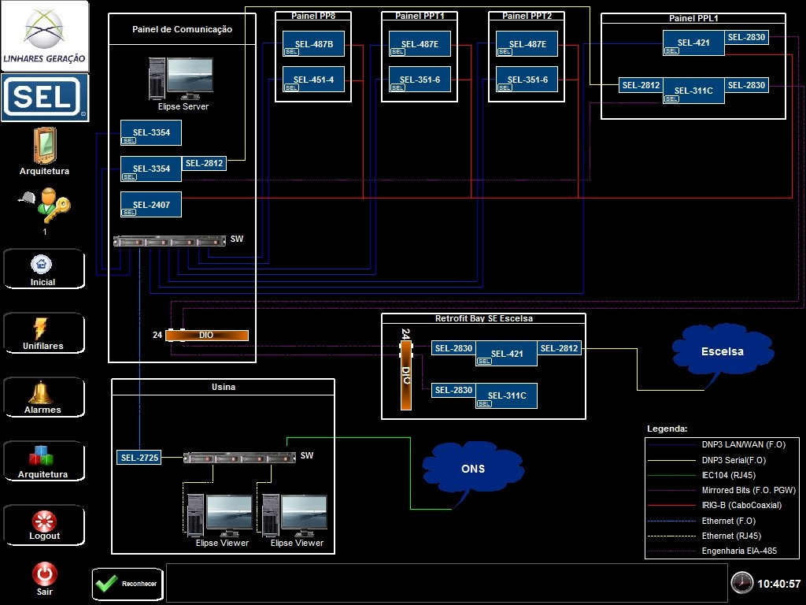This screenshot has height=605, width=806.
Task: Click the SW switch in Painel de Comunicação
Action: [x=170, y=241]
